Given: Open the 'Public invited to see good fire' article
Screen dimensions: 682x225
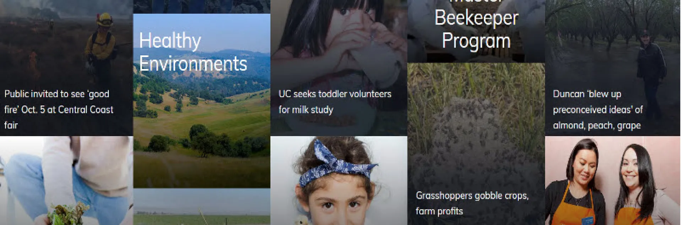Looking at the screenshot, I should coord(59,109).
